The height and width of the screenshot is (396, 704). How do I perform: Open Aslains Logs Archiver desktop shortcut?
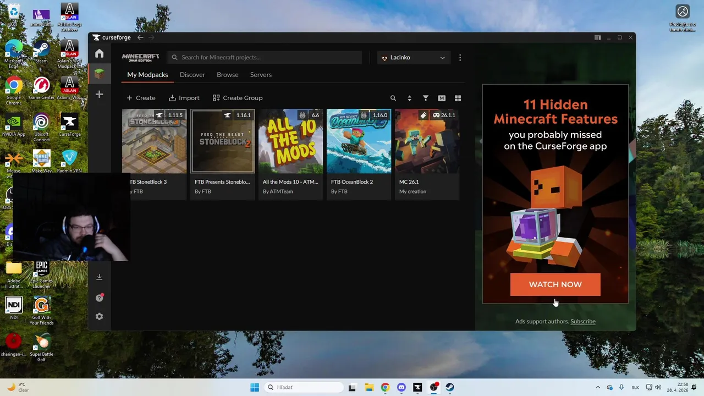pyautogui.click(x=69, y=18)
